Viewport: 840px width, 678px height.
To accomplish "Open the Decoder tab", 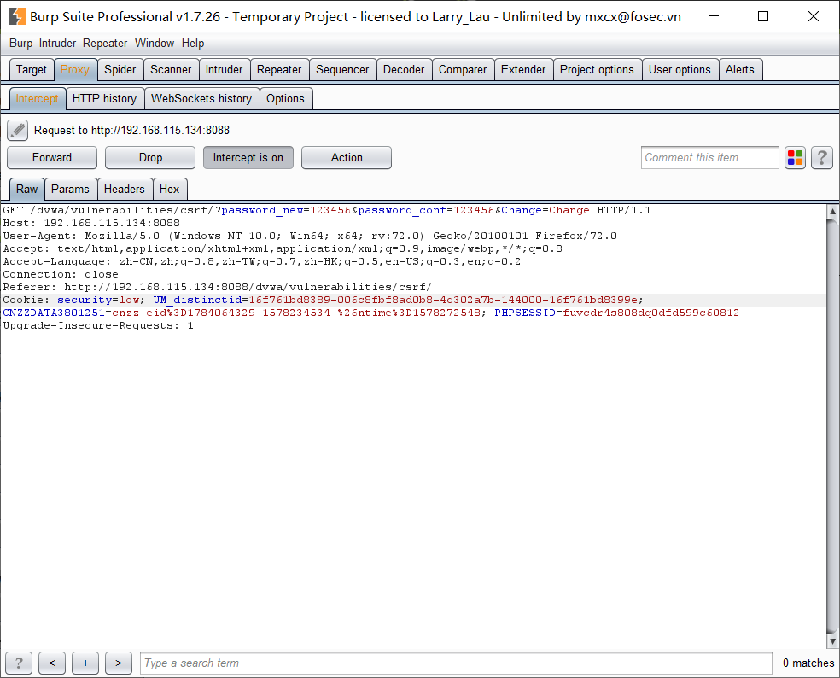I will (x=404, y=70).
